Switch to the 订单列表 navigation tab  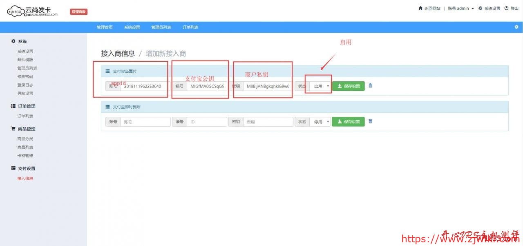coord(190,27)
